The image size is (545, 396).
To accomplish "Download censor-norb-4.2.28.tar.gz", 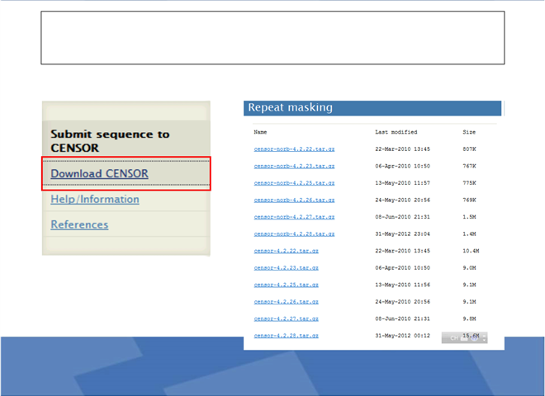I will pyautogui.click(x=294, y=233).
